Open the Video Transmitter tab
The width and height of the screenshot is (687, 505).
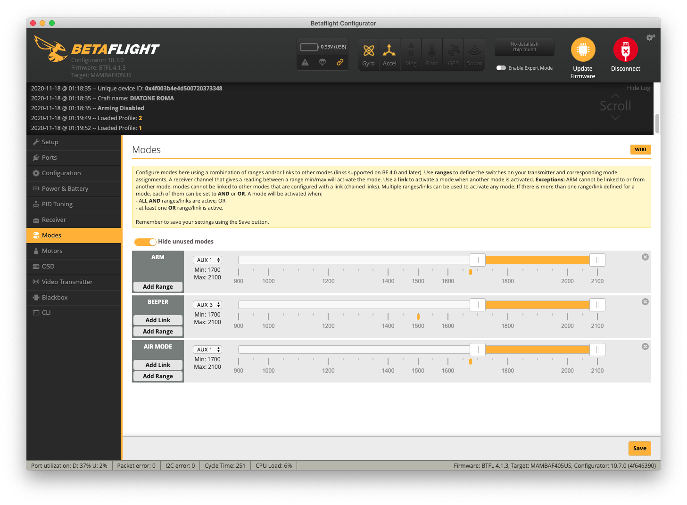tap(74, 282)
